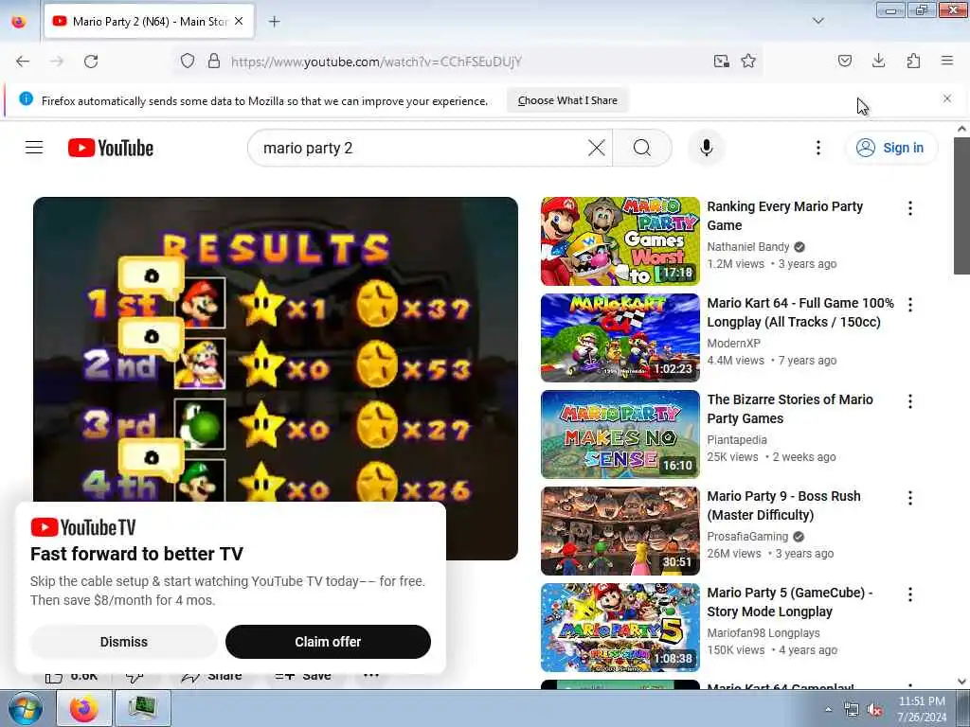
Task: Search with your voice microphone
Action: coord(707,148)
